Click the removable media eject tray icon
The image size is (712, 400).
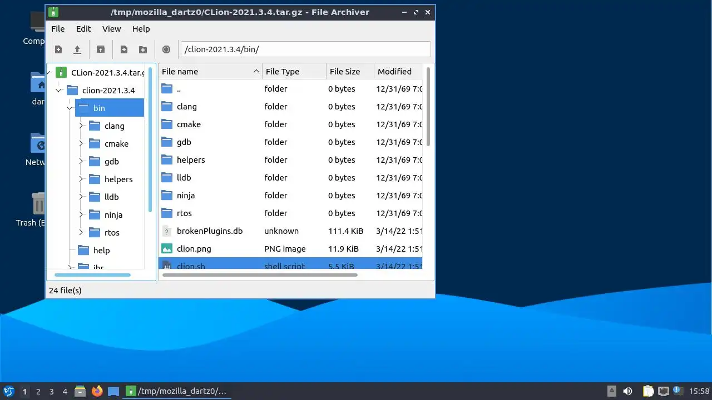611,391
